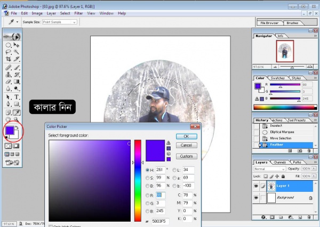This screenshot has height=227, width=320.
Task: Open the Layers palette flyout menu
Action: coord(315,162)
